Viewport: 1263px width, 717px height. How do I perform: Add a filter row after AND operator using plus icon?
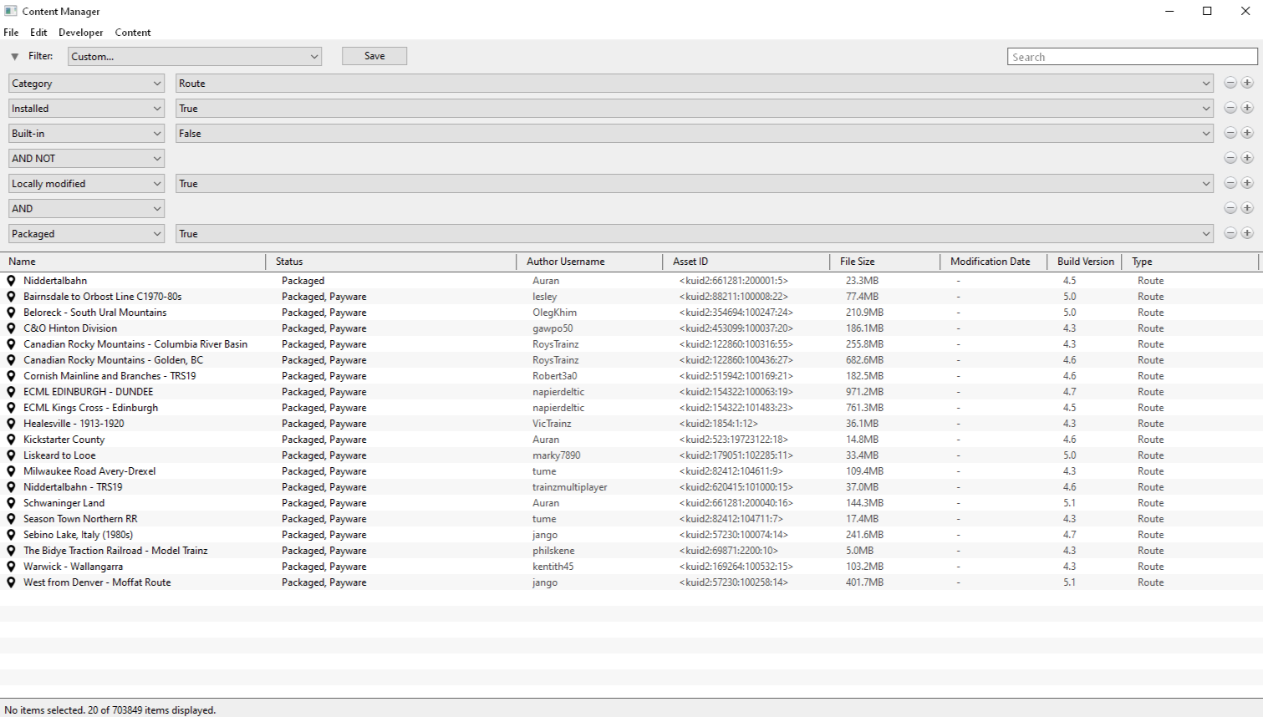click(x=1247, y=208)
